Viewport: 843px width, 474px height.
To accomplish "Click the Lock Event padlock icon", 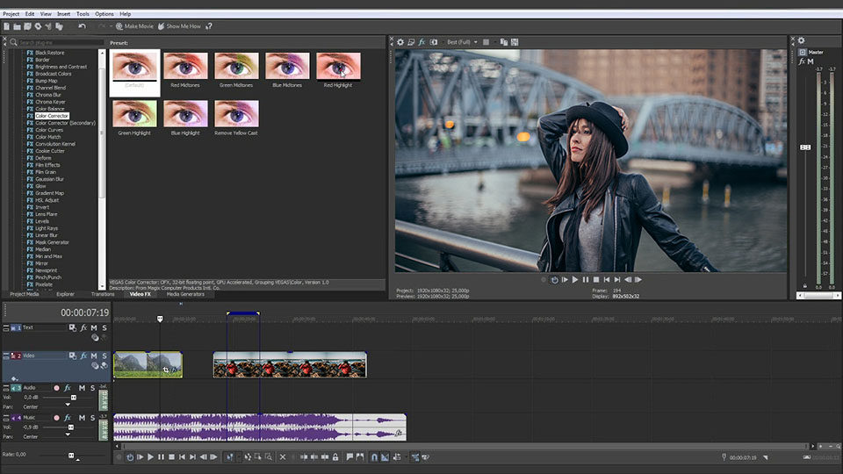I will coord(335,457).
